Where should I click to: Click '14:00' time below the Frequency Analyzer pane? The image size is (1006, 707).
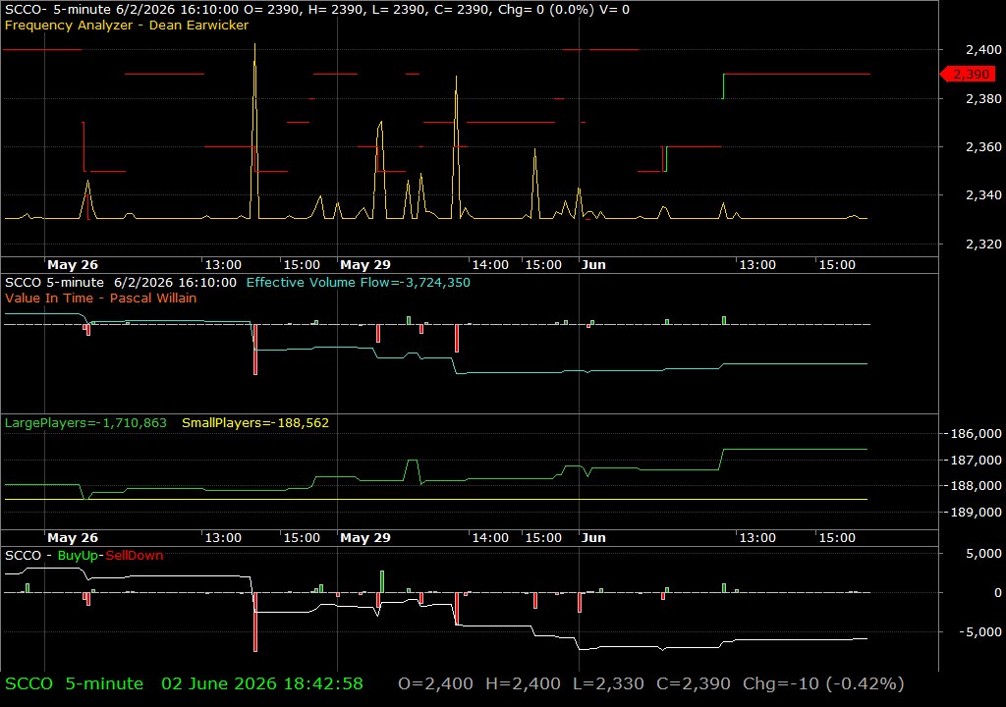pyautogui.click(x=490, y=265)
